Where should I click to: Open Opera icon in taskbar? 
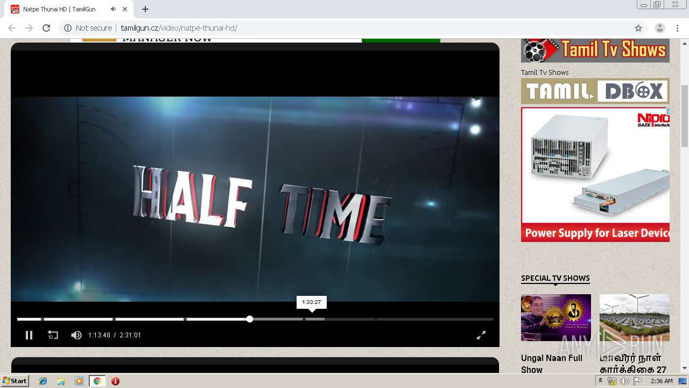point(115,381)
